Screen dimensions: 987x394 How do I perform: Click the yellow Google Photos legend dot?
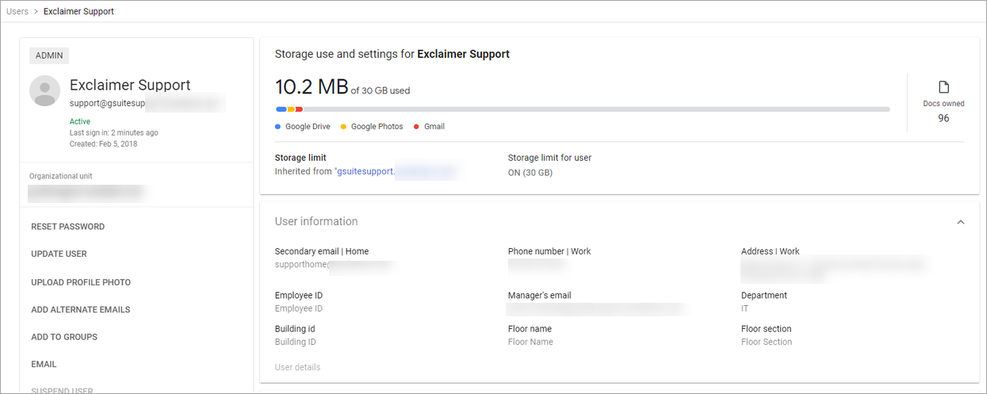(344, 127)
